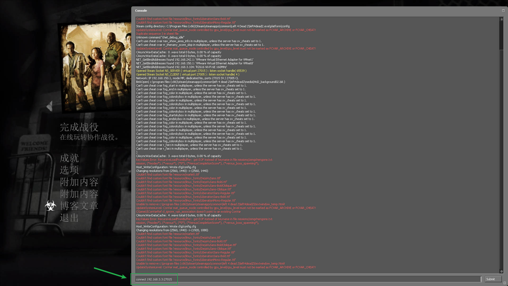The image size is (508, 286).
Task: Close the Console window via its title bar button
Action: click(503, 11)
